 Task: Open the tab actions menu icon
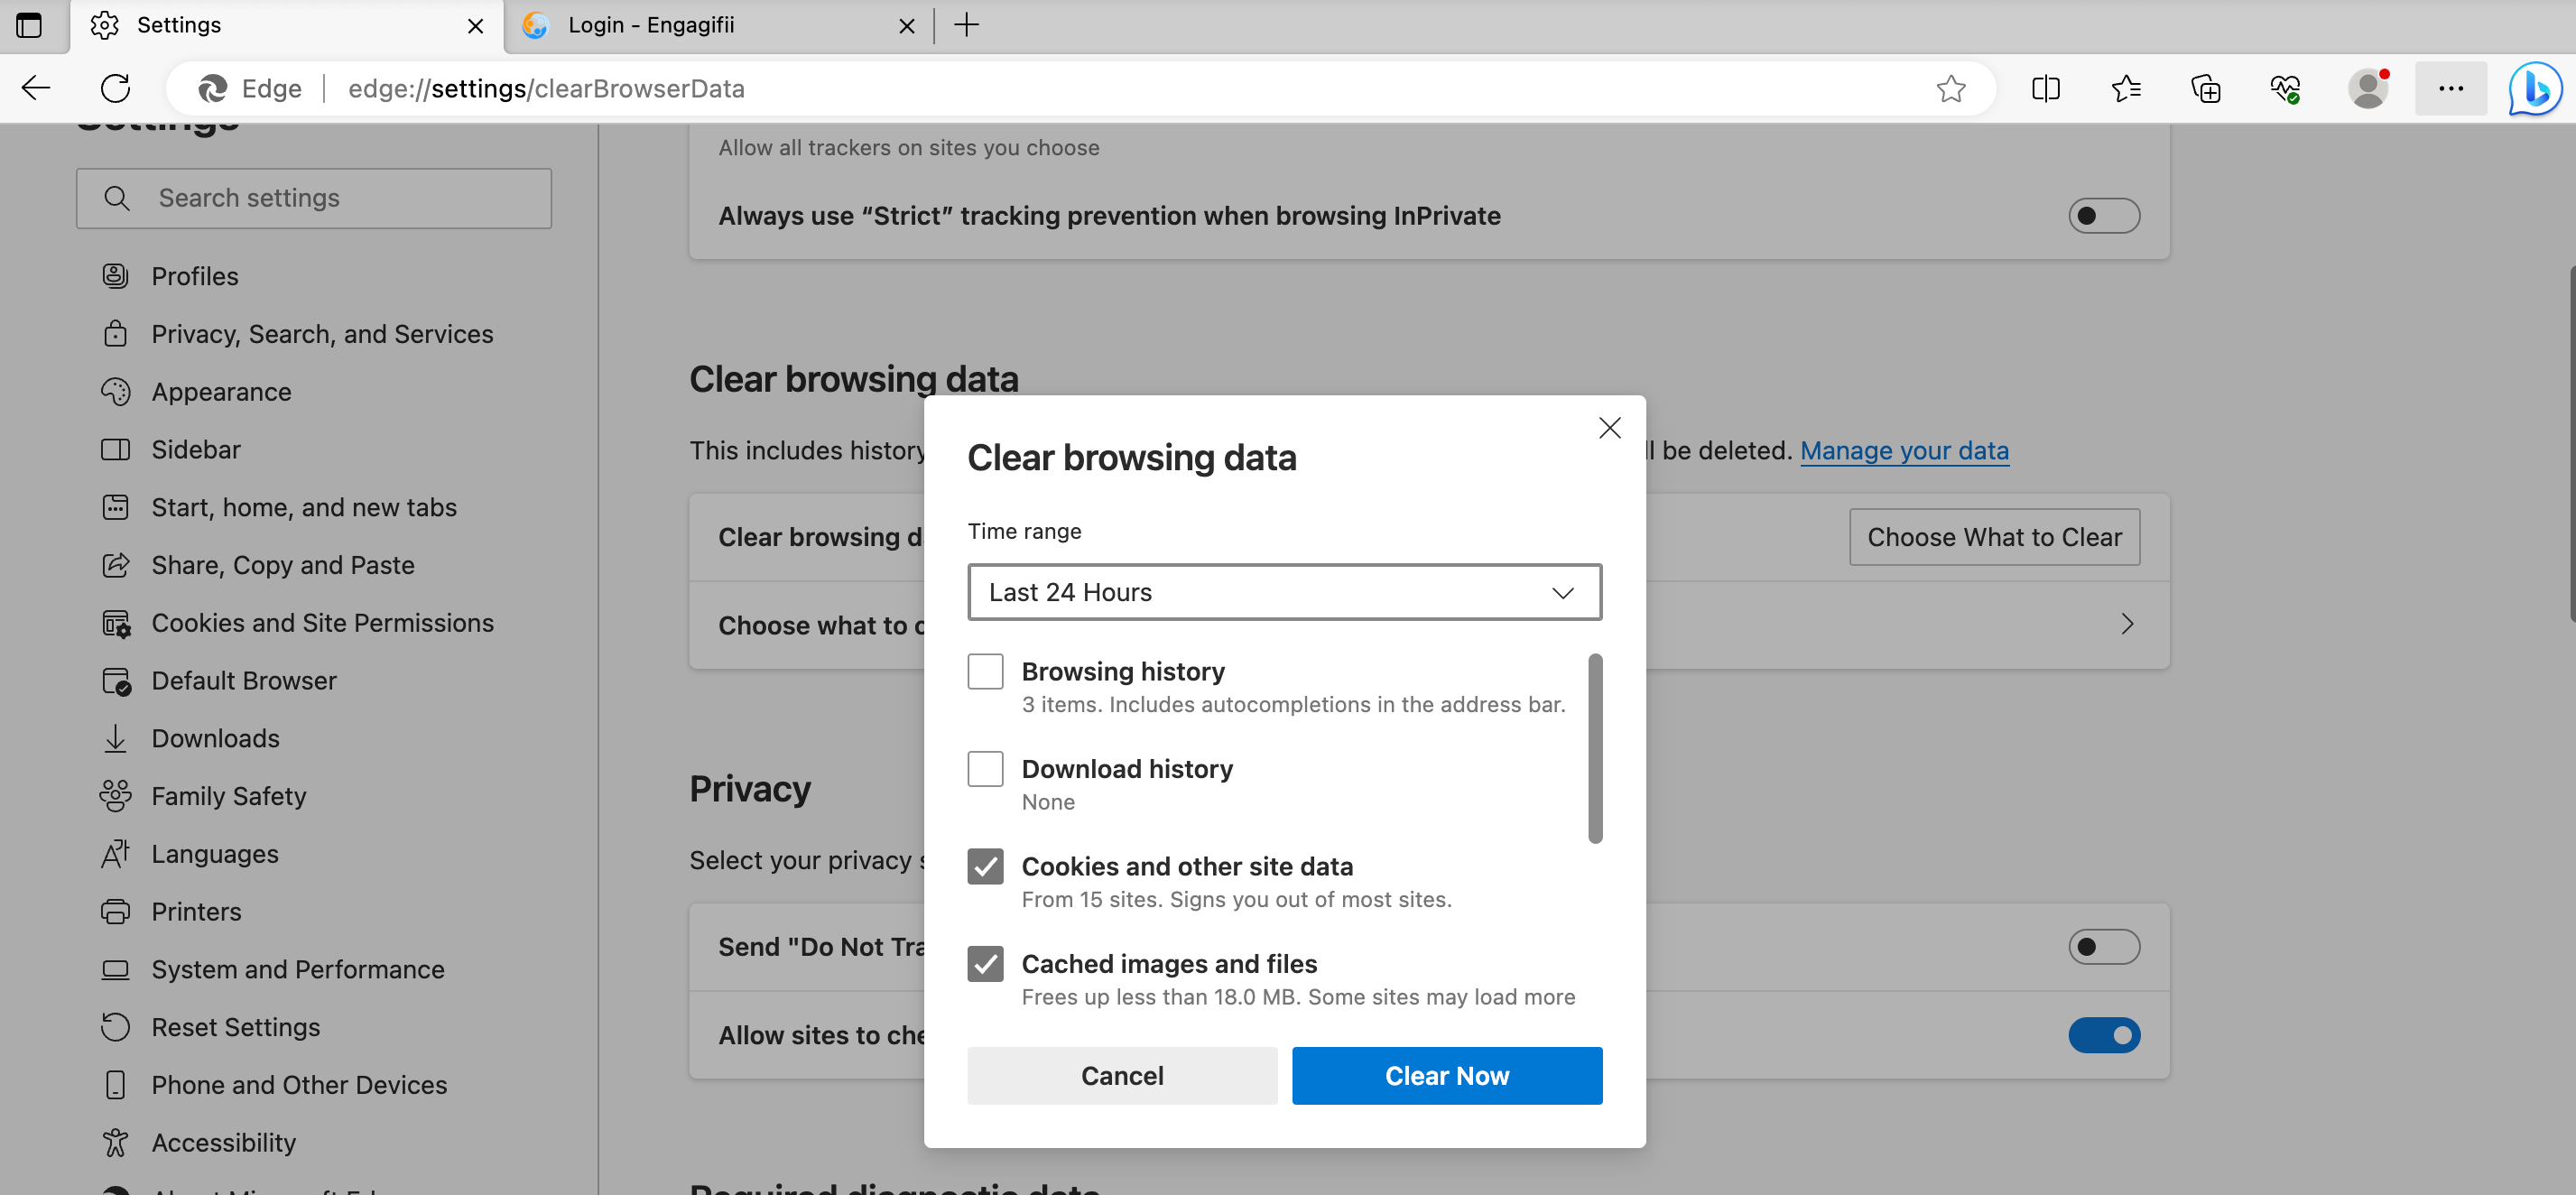click(29, 25)
